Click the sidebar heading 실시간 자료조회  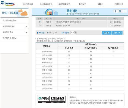click(10, 13)
